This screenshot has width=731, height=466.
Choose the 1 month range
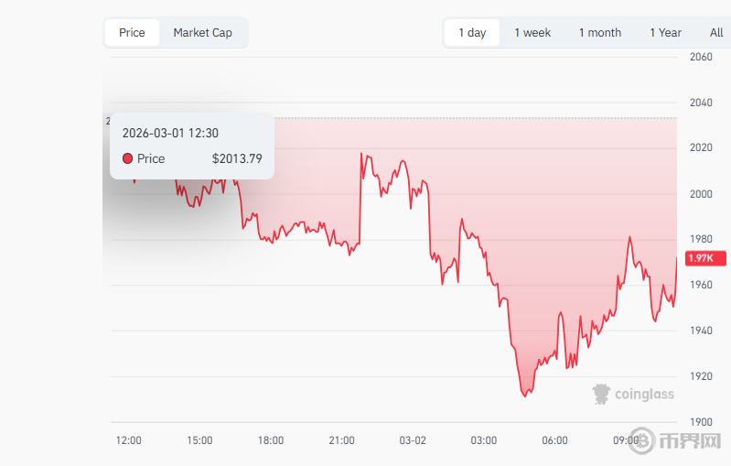point(600,33)
